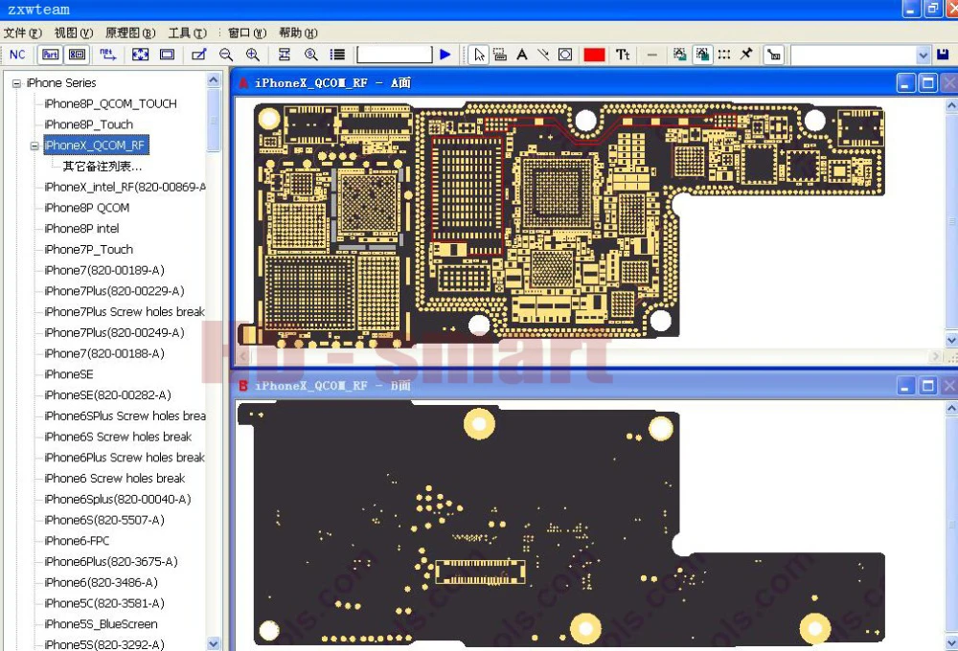Open the right toolbar combo box dropdown

924,55
